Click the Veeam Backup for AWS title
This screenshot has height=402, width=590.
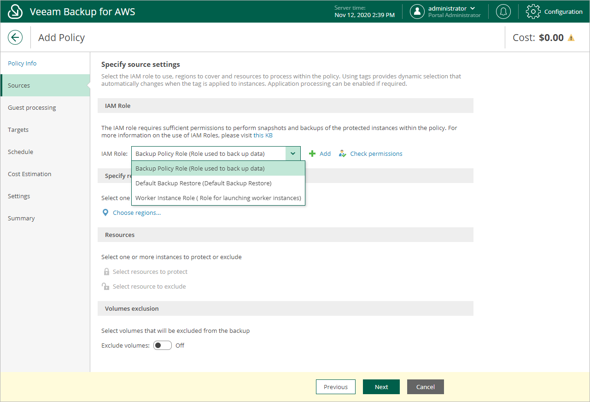(x=82, y=12)
